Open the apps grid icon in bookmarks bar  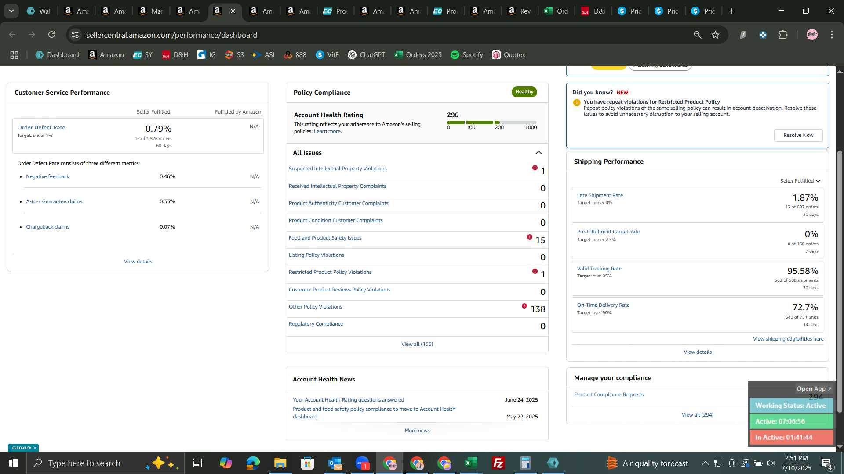[x=15, y=55]
